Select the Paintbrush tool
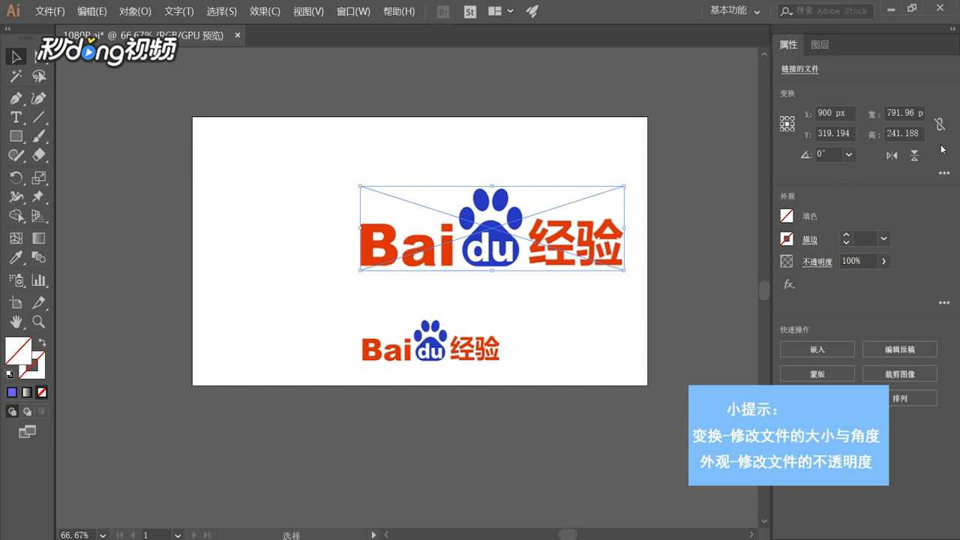 pyautogui.click(x=39, y=136)
